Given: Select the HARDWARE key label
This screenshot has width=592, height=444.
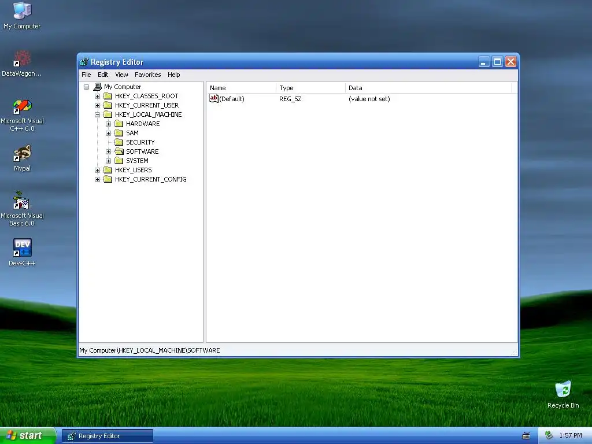Looking at the screenshot, I should pos(143,124).
